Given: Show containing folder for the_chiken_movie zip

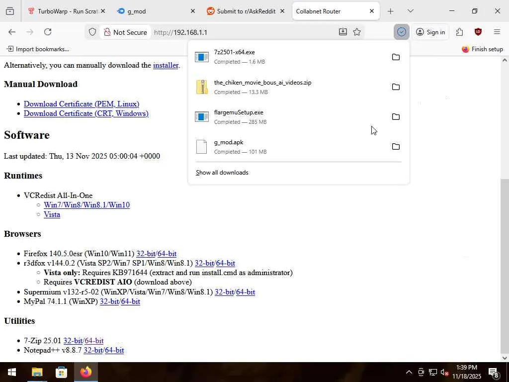Looking at the screenshot, I should point(396,87).
